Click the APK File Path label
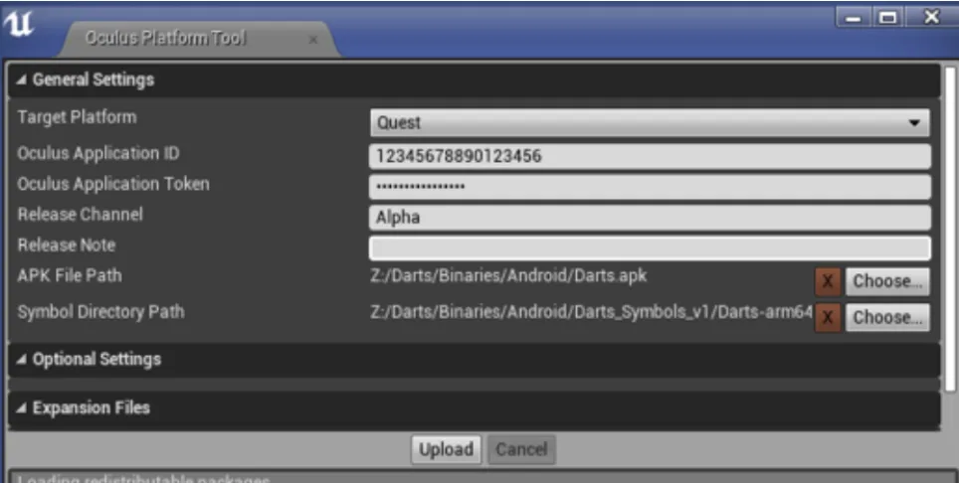Image resolution: width=959 pixels, height=483 pixels. click(x=70, y=275)
